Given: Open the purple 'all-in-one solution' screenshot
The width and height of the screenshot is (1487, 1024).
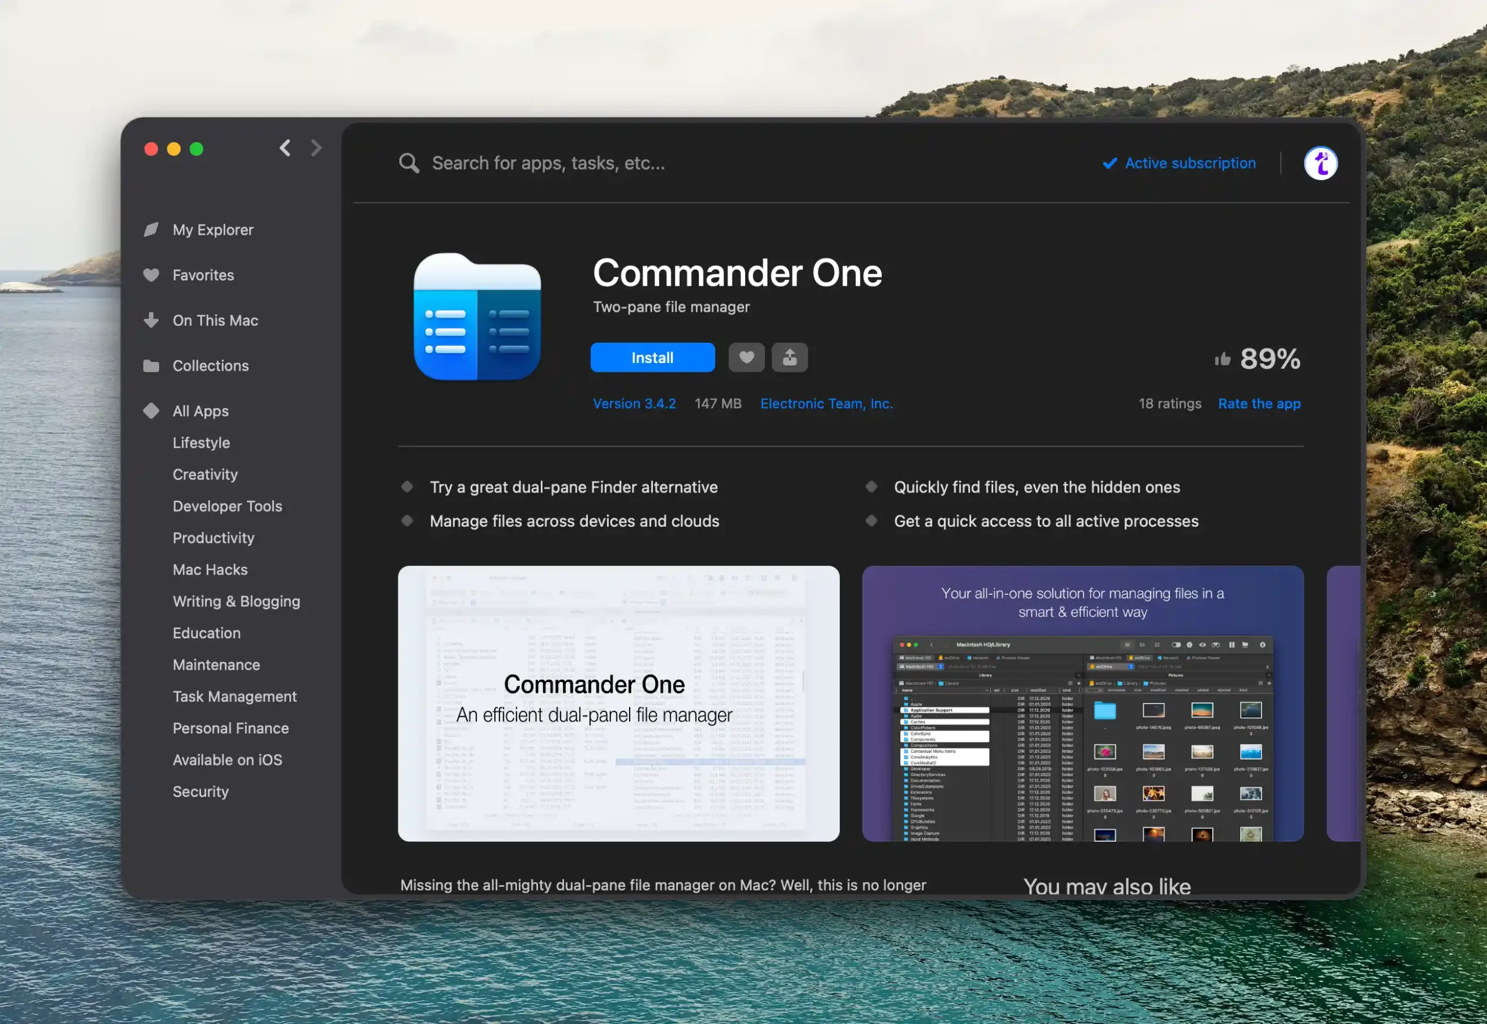Looking at the screenshot, I should [1083, 703].
